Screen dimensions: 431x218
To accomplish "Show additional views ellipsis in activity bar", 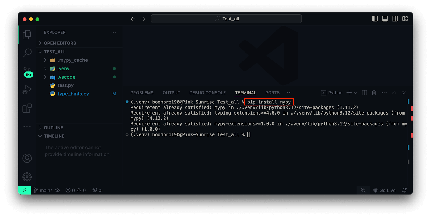I will pos(27,126).
